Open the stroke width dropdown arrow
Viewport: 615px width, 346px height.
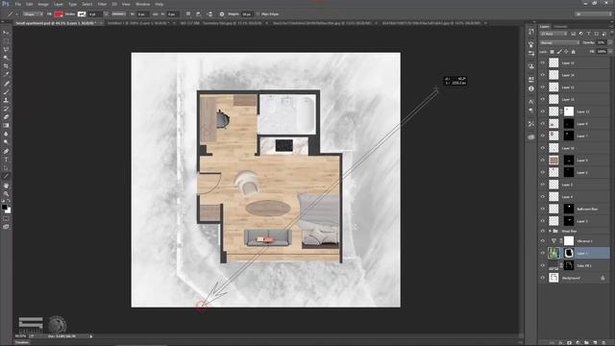click(x=106, y=14)
